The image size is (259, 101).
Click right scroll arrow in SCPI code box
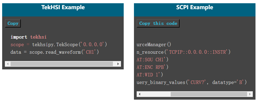[250, 94]
